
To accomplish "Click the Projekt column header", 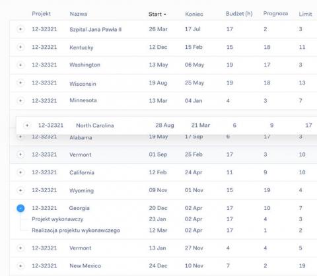I will pyautogui.click(x=41, y=14).
